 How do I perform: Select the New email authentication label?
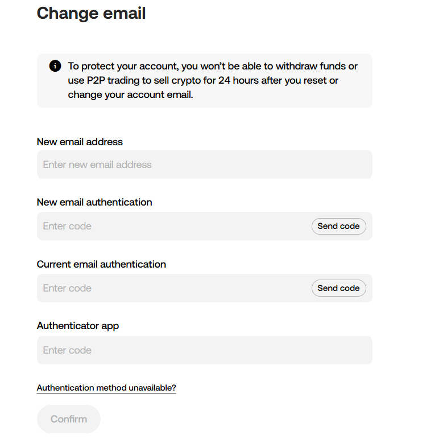tap(94, 202)
